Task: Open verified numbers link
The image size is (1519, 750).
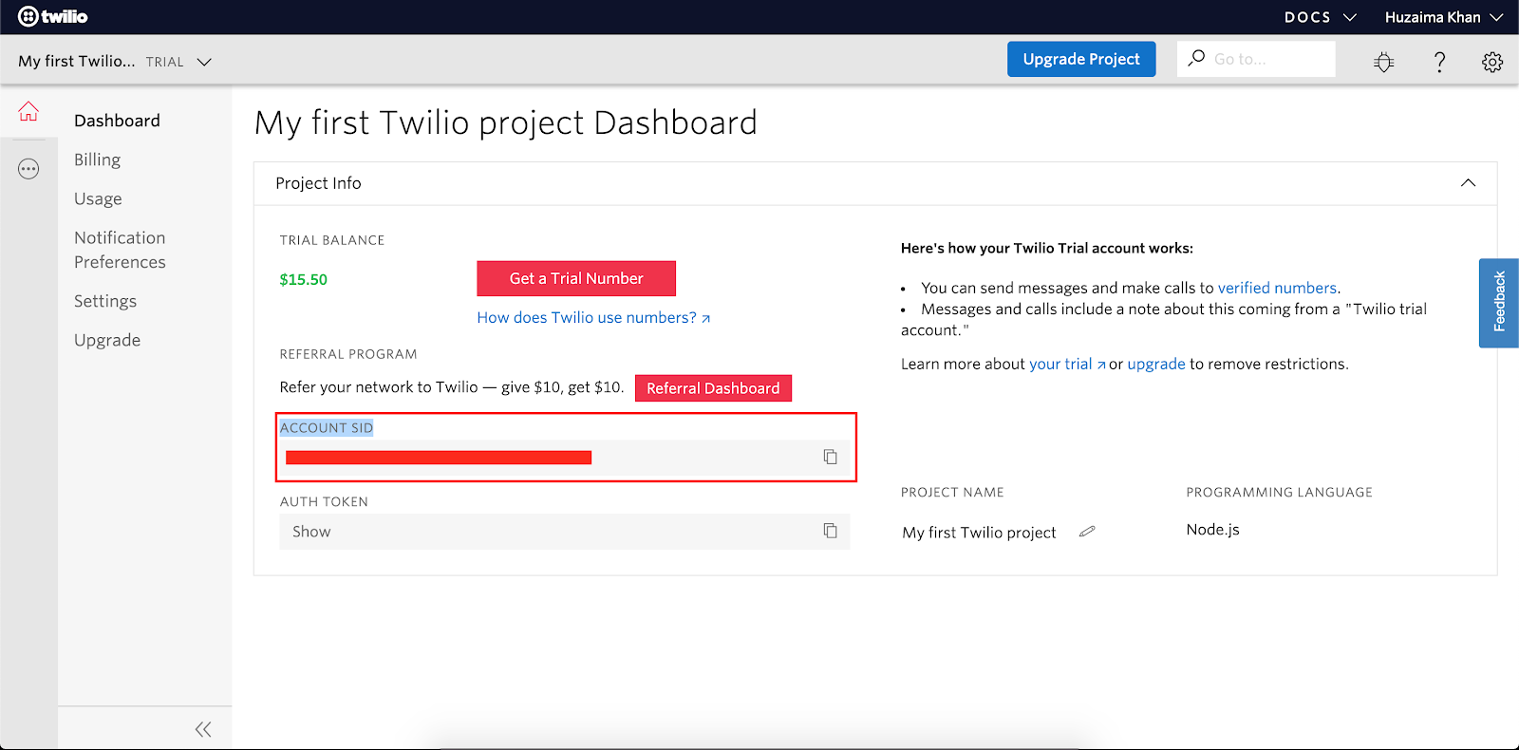Action: point(1277,288)
